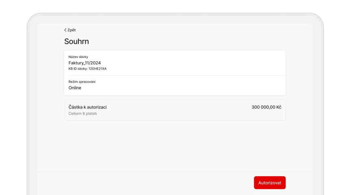This screenshot has height=195, width=351.
Task: Select the Název dávky label
Action: 78,57
